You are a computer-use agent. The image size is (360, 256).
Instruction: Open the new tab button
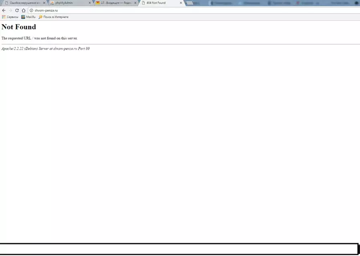click(x=190, y=3)
